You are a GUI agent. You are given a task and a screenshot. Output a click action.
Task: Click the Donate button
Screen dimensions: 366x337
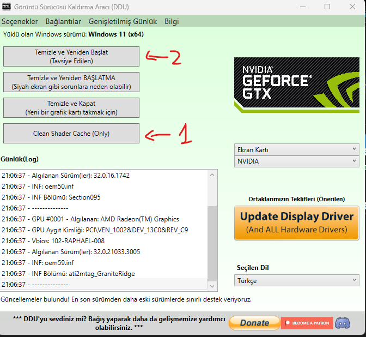tap(254, 323)
